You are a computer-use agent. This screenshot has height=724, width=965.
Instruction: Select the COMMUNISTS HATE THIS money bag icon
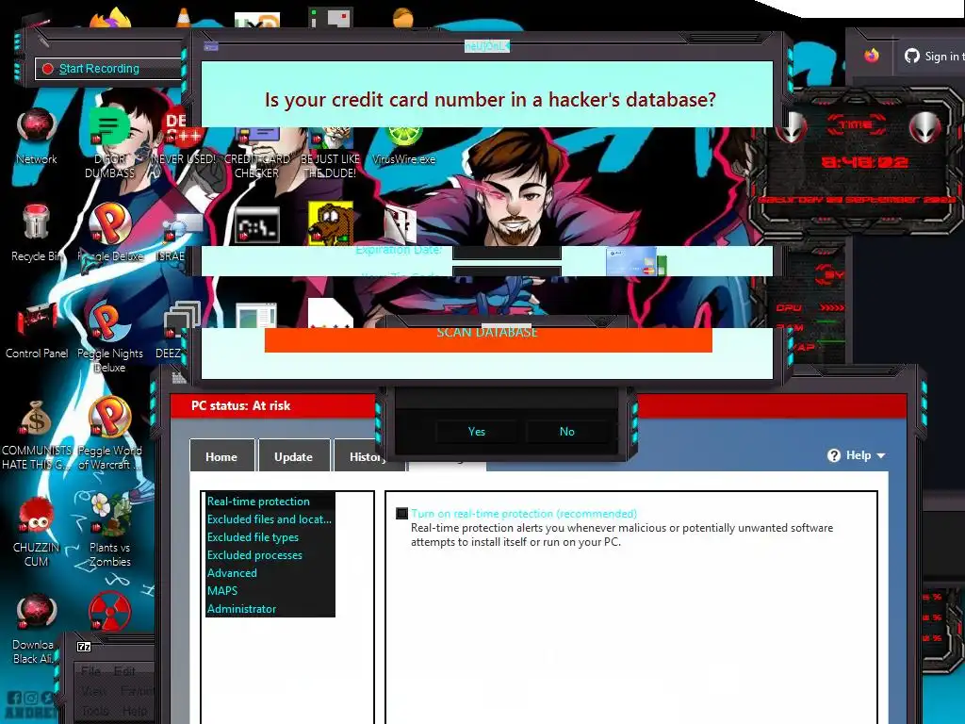(37, 435)
